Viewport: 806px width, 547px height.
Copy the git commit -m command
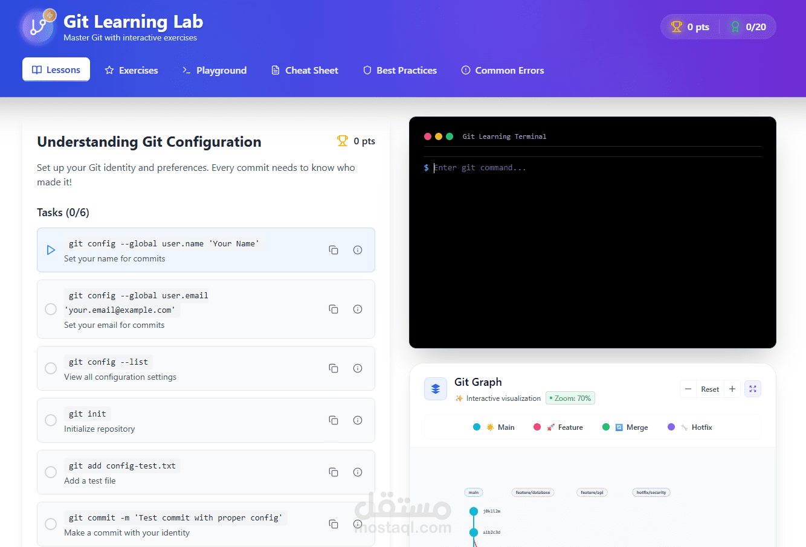[x=334, y=524]
